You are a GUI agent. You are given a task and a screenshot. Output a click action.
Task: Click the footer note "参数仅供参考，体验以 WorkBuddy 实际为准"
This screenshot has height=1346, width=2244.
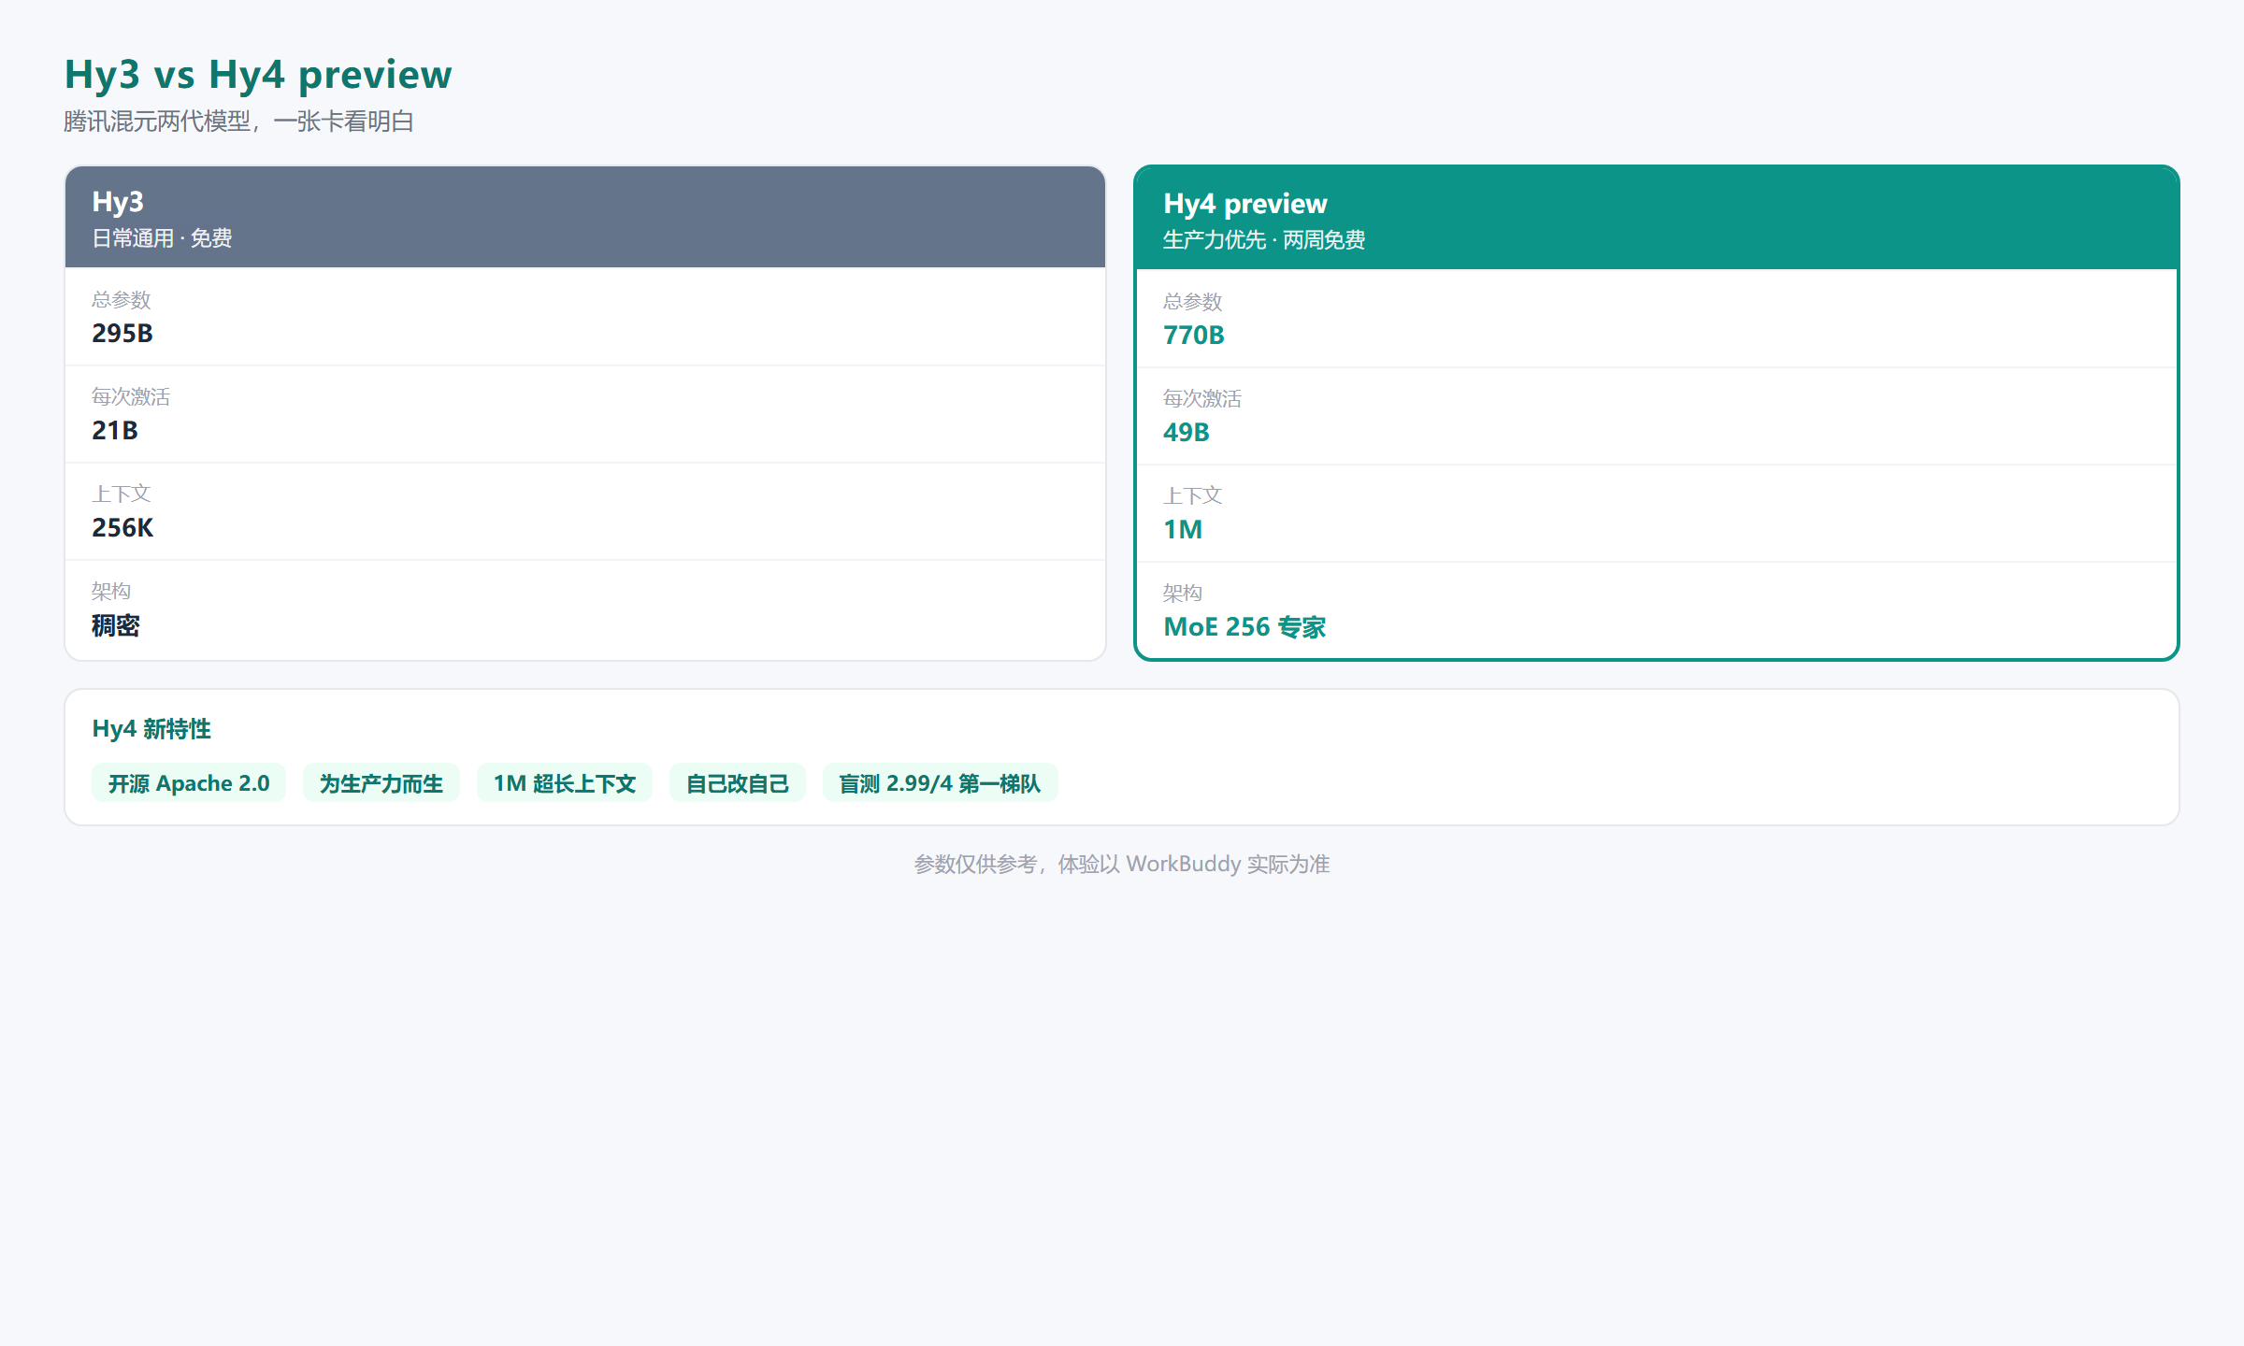pyautogui.click(x=1122, y=865)
